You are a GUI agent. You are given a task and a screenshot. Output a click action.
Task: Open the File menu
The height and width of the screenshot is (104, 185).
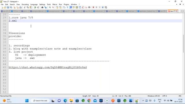tap(2, 4)
